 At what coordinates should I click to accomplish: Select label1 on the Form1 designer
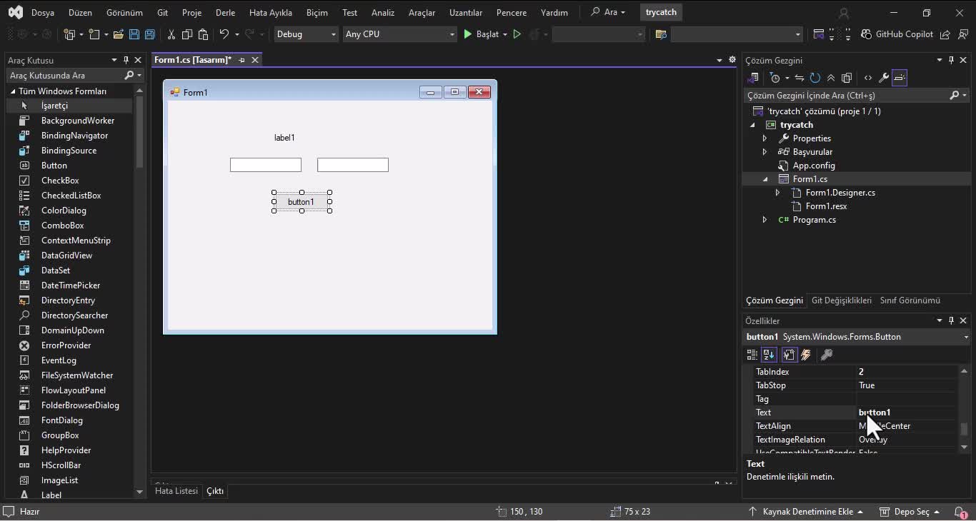[x=284, y=138]
